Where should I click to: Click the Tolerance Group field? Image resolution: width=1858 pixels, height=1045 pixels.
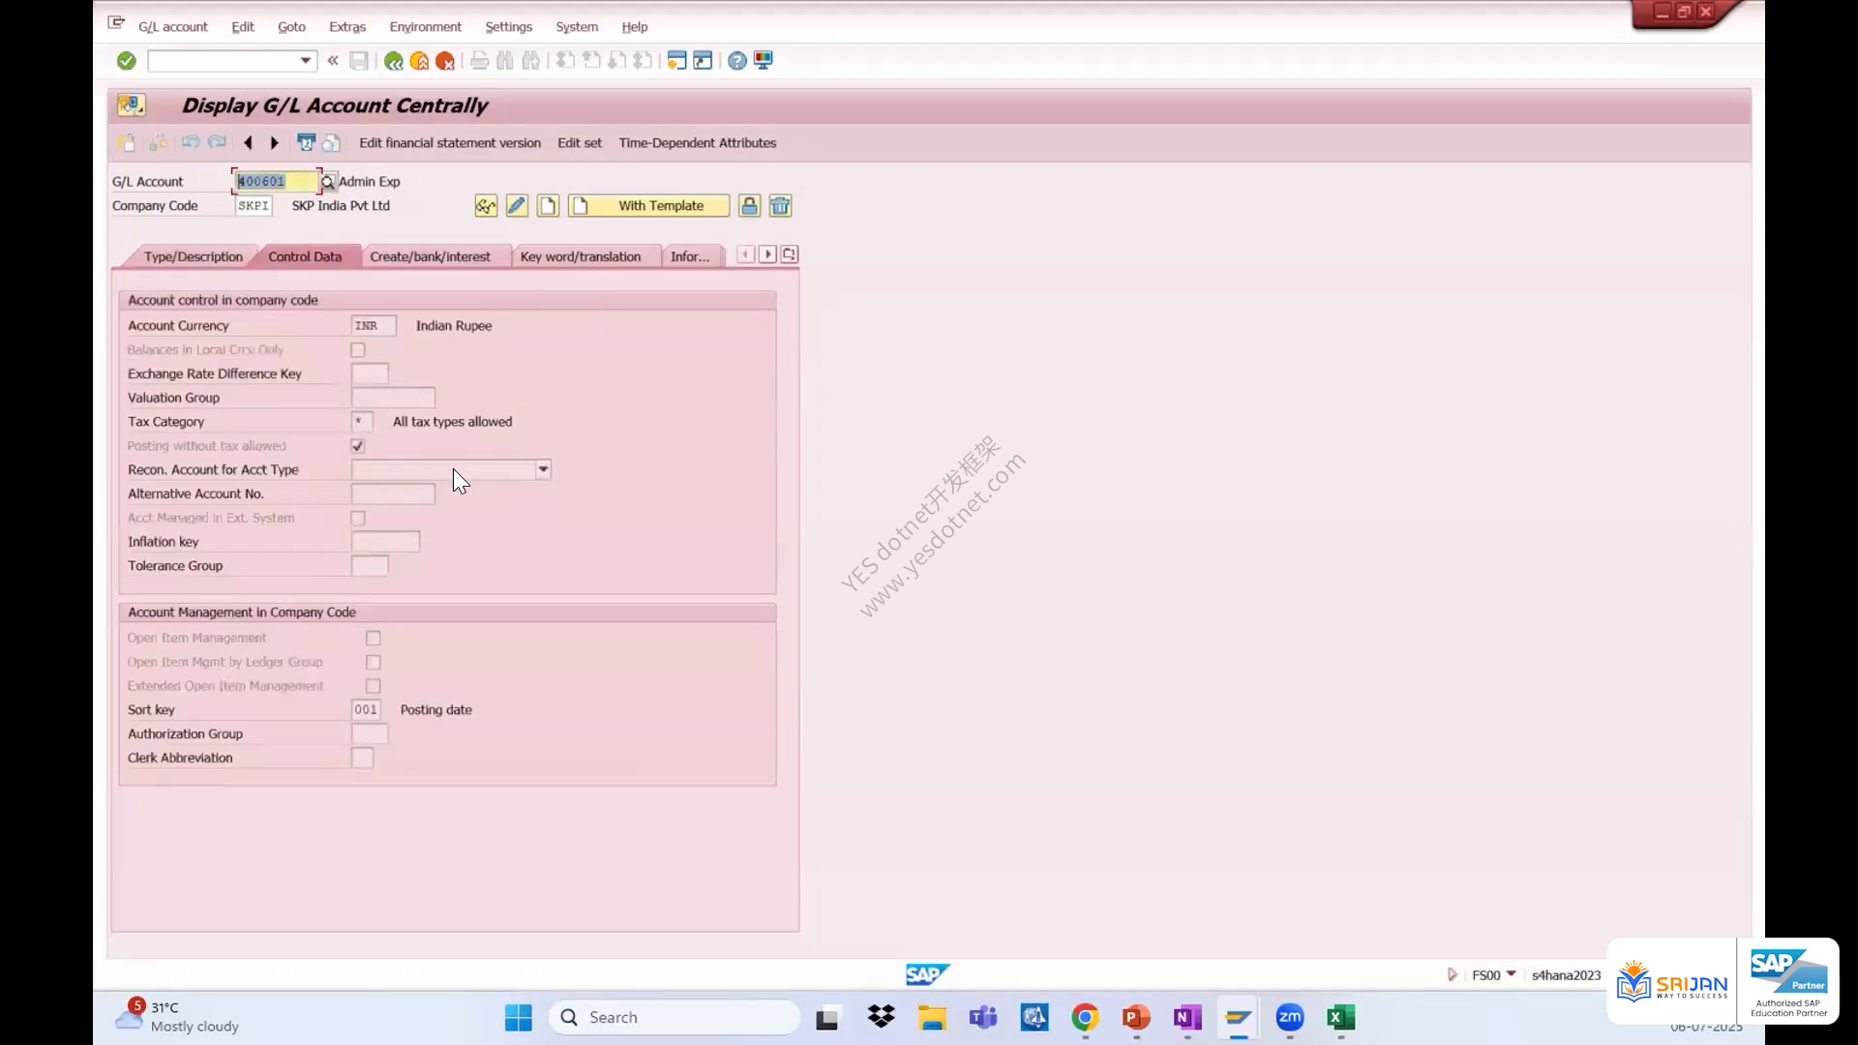370,566
